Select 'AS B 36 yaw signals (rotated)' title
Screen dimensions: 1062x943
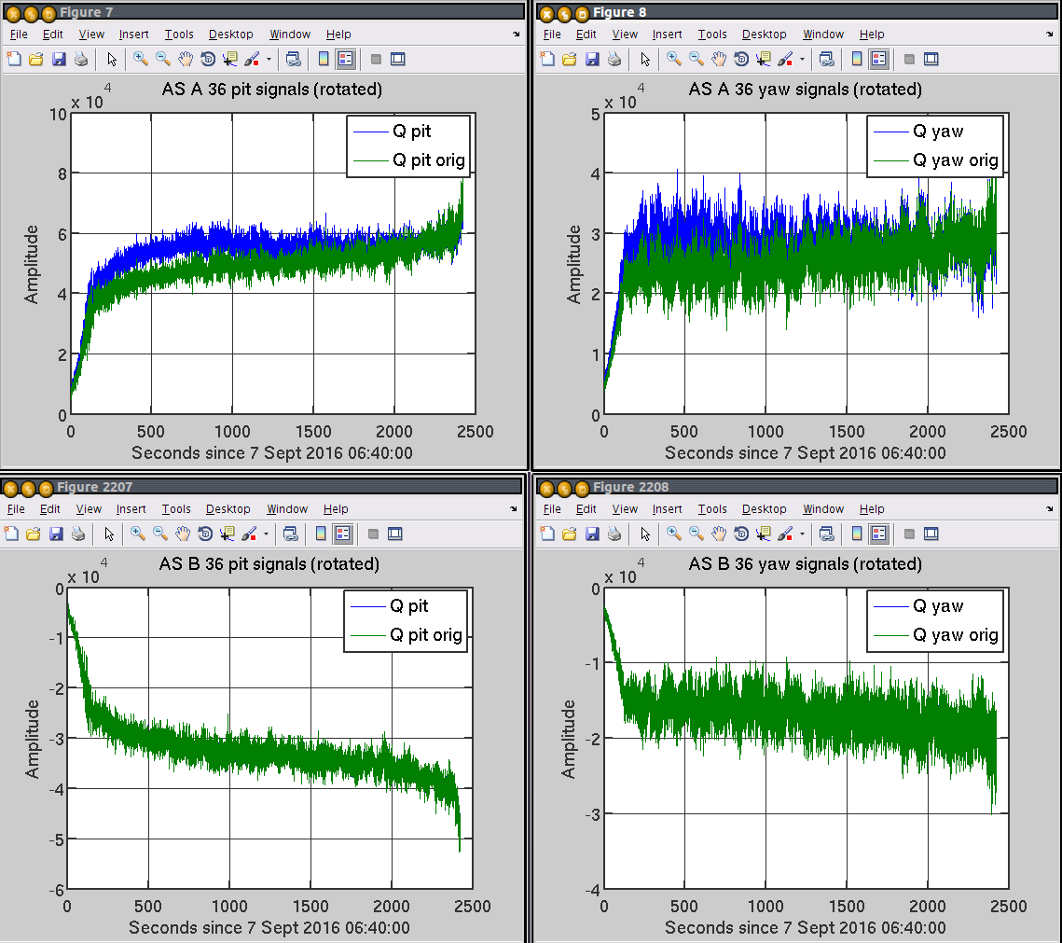[806, 564]
